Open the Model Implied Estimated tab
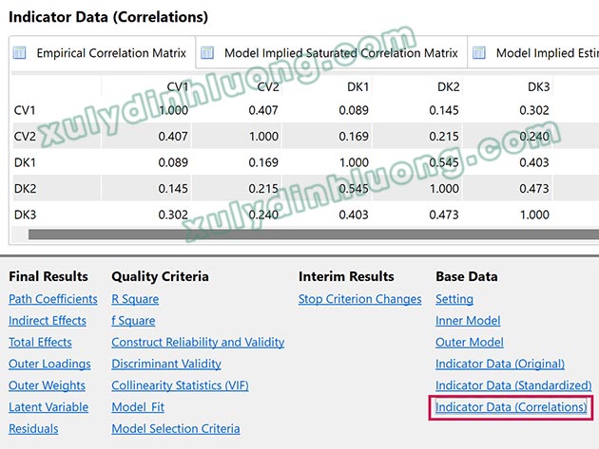The image size is (599, 449). 533,52
